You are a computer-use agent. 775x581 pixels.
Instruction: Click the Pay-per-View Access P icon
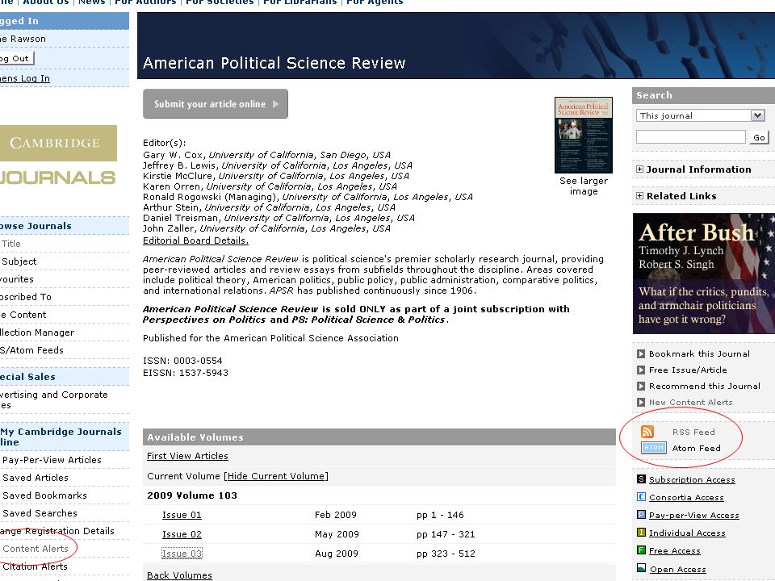(641, 514)
